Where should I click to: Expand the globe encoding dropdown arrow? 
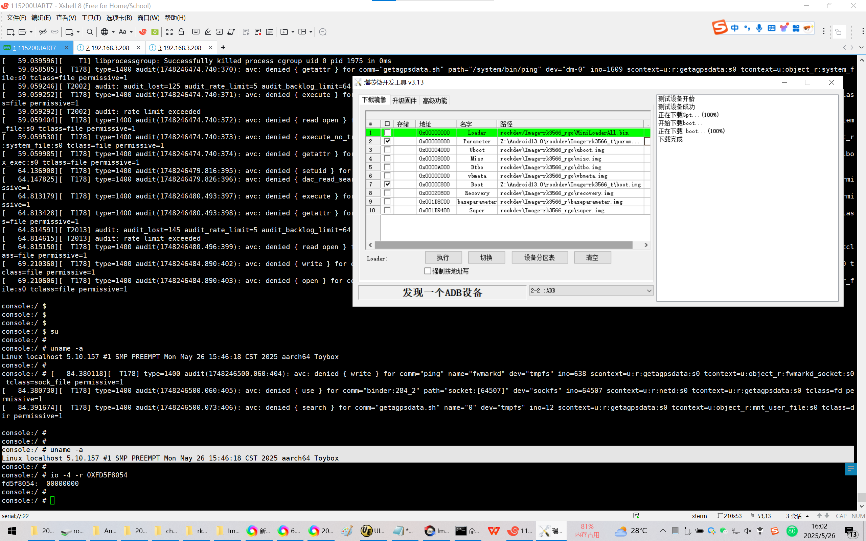113,32
